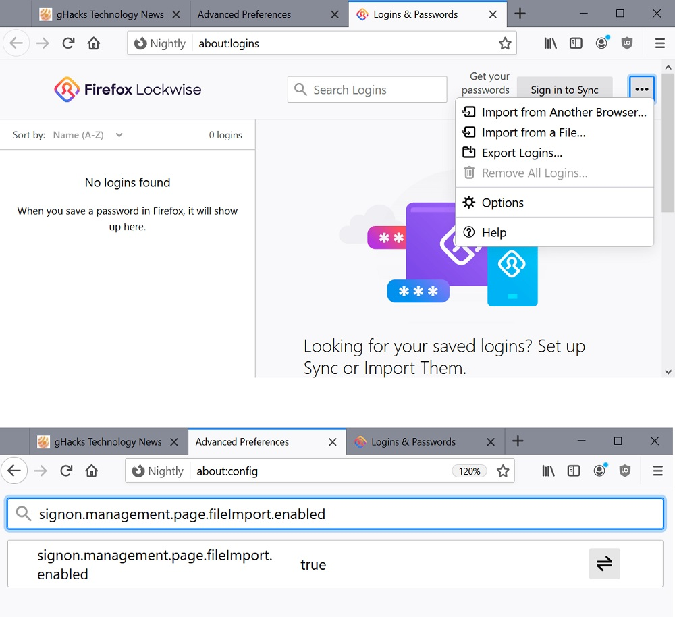Open the hamburger menu in the about:config window

tap(657, 471)
